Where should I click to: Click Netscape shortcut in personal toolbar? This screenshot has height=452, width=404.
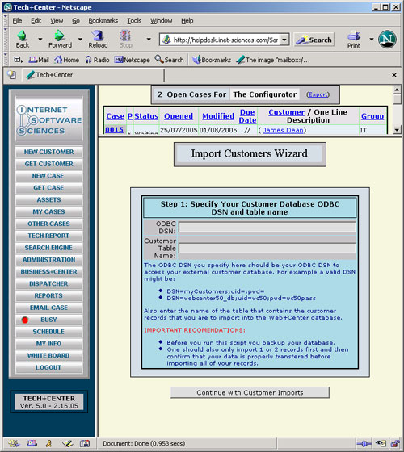tap(132, 60)
